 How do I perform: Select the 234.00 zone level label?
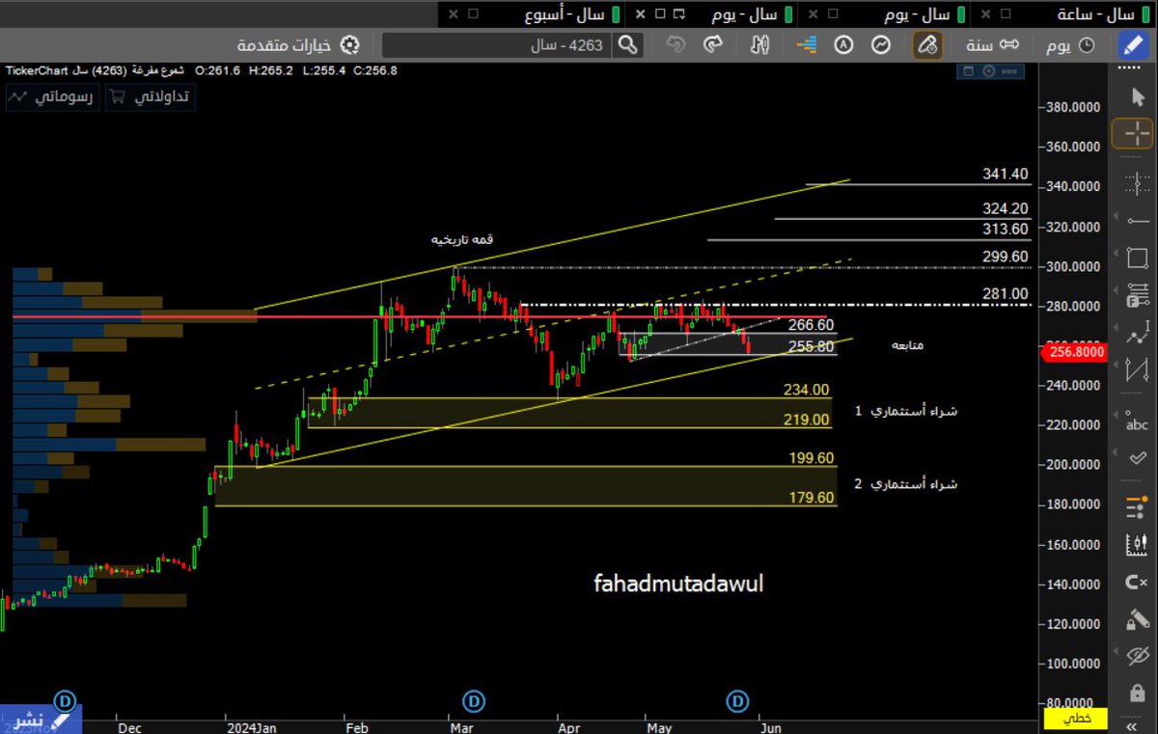(806, 390)
